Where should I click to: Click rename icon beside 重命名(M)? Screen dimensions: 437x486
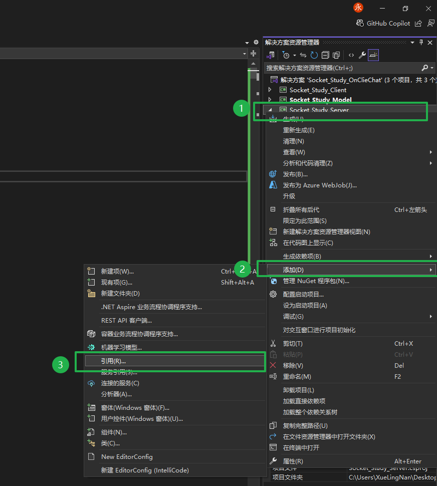click(x=273, y=376)
